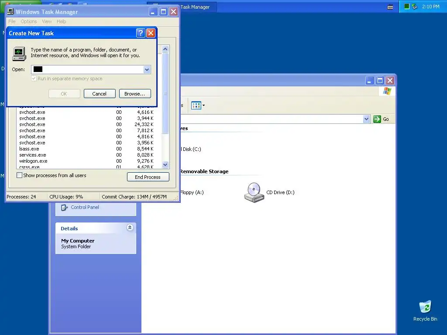The width and height of the screenshot is (447, 335).
Task: Maximize the My Computer window
Action: pyautogui.click(x=380, y=81)
